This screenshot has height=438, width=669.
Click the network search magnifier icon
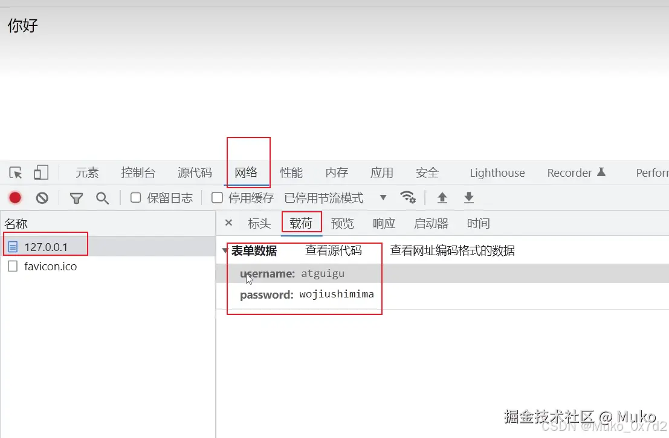(102, 197)
